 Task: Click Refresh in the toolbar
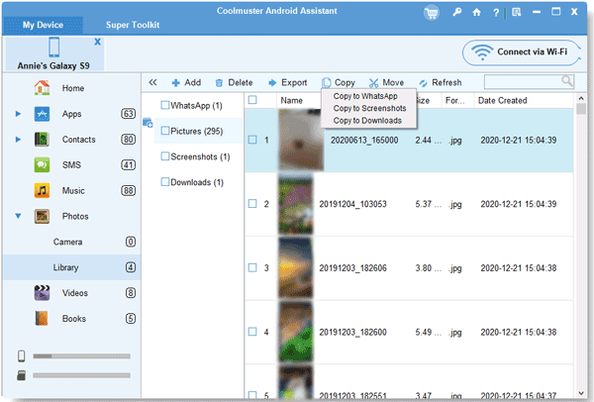441,82
